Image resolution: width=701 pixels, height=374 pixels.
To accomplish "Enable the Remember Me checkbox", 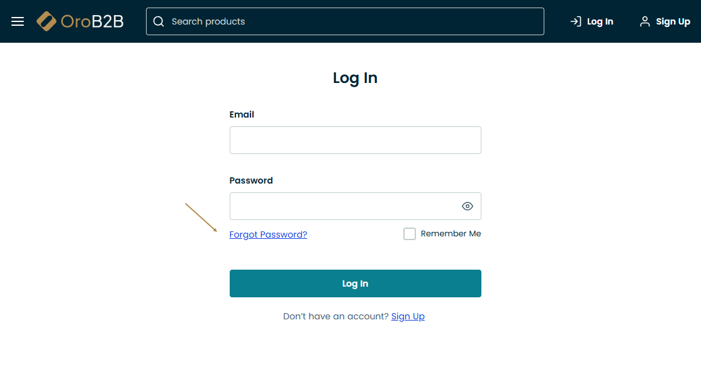I will click(410, 234).
